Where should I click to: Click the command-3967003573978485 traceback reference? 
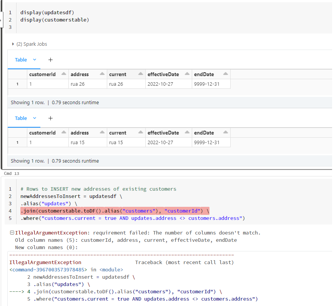pyautogui.click(x=48, y=269)
